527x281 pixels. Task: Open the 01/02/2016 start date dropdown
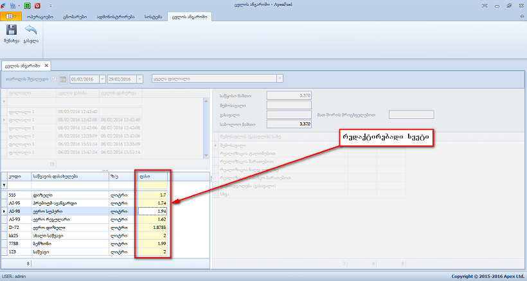[x=102, y=79]
